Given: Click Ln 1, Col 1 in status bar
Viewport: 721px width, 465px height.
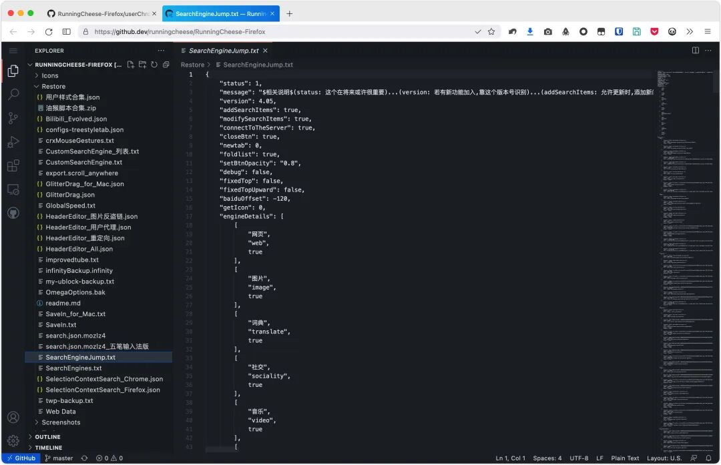Looking at the screenshot, I should pyautogui.click(x=511, y=458).
